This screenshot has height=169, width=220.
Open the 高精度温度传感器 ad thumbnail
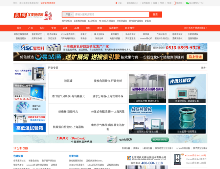(29, 118)
